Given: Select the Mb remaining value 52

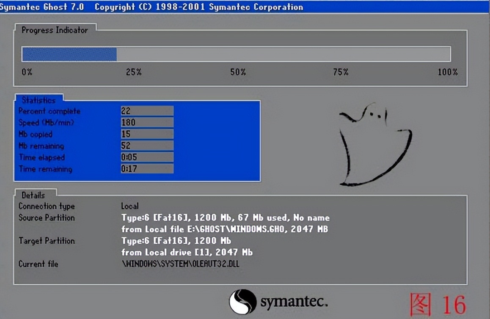Looking at the screenshot, I should [147, 146].
